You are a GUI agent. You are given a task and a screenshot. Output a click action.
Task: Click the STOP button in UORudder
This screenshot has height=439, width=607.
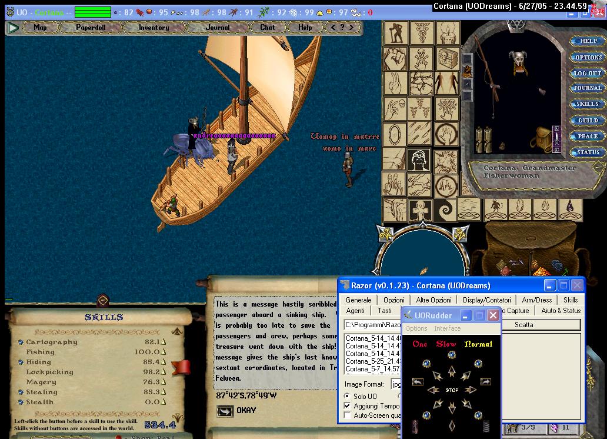click(452, 390)
